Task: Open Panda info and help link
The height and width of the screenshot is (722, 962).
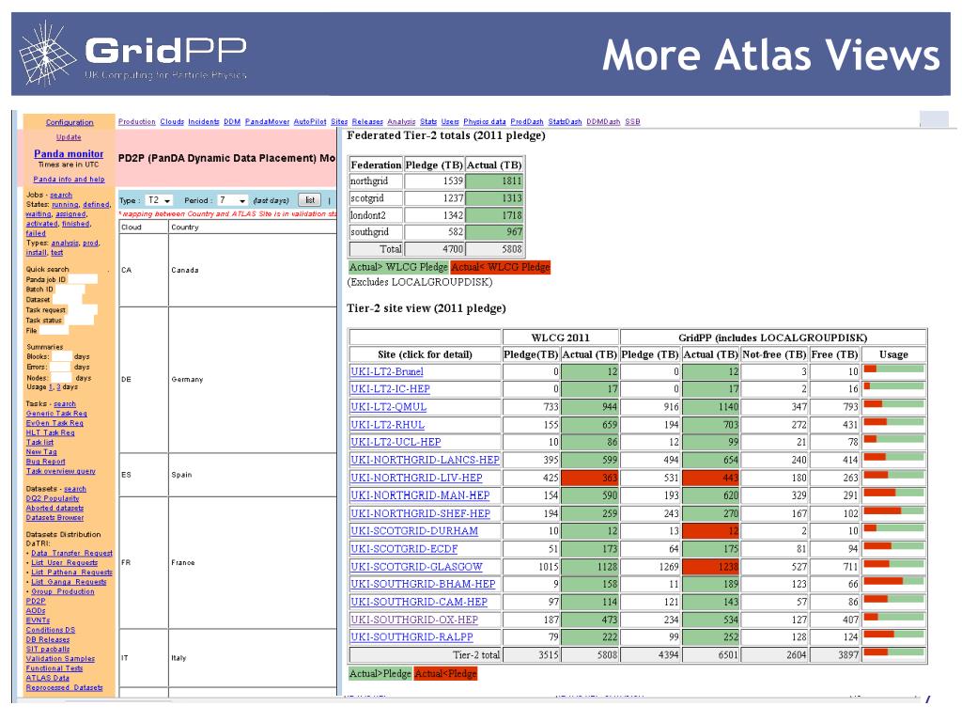Action: [x=69, y=180]
